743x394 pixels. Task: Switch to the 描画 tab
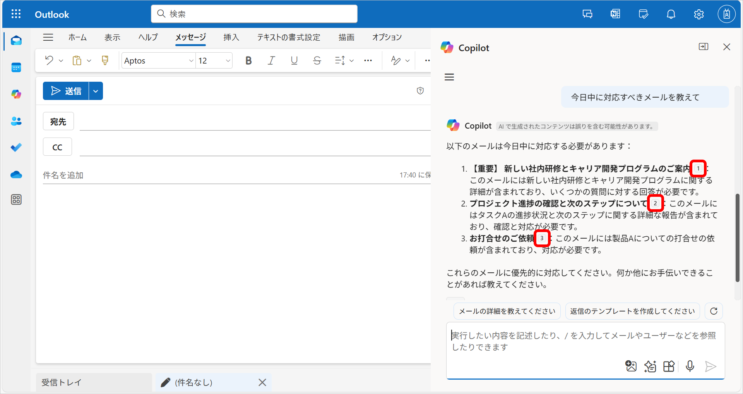pos(346,37)
